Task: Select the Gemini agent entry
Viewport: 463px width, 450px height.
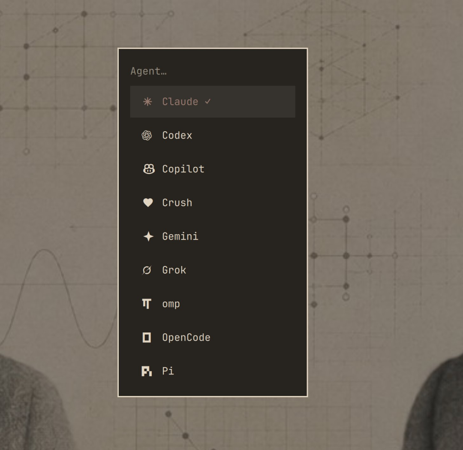Action: [213, 236]
